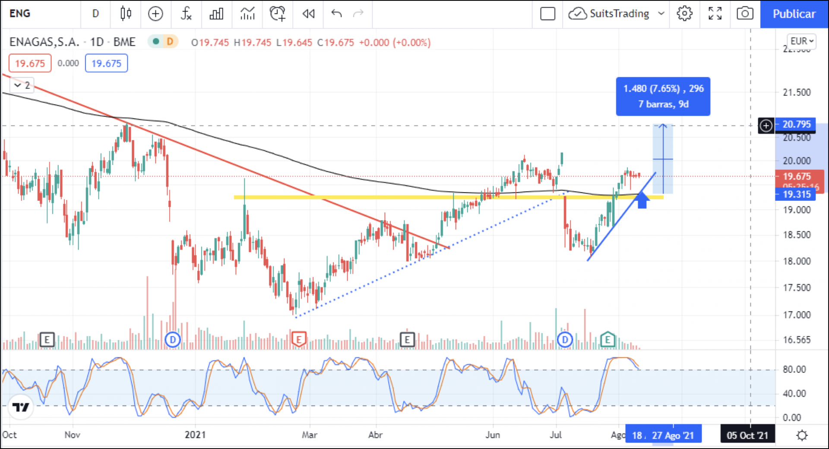Open indicator templates icon
829x449 pixels.
pyautogui.click(x=247, y=14)
